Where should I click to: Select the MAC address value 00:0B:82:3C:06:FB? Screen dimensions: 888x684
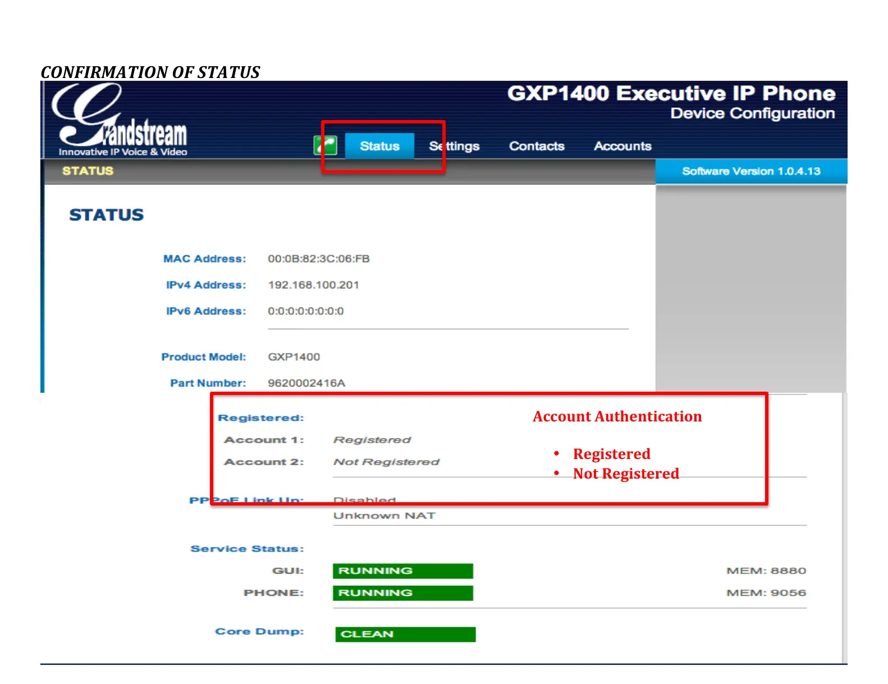point(319,259)
